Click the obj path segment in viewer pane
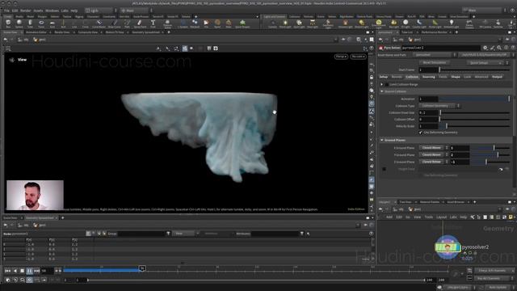 pyautogui.click(x=23, y=40)
